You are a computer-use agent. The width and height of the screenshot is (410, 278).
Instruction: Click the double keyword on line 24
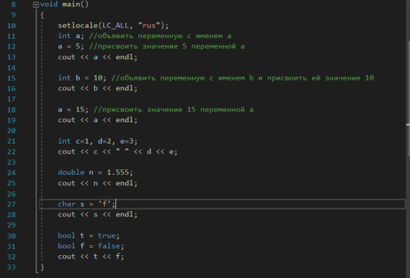(71, 172)
